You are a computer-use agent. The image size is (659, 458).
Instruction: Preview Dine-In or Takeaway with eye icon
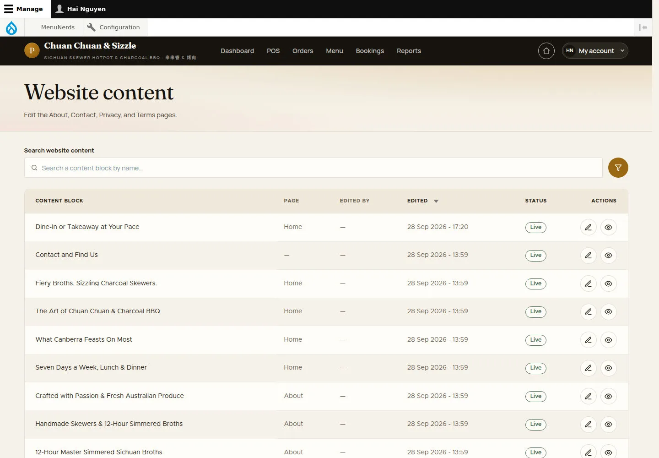coord(608,227)
